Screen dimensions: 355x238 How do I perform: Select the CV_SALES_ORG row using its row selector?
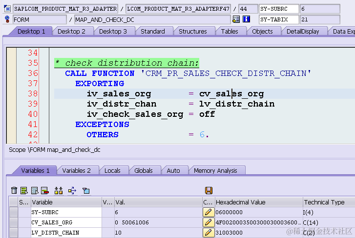[14, 222]
